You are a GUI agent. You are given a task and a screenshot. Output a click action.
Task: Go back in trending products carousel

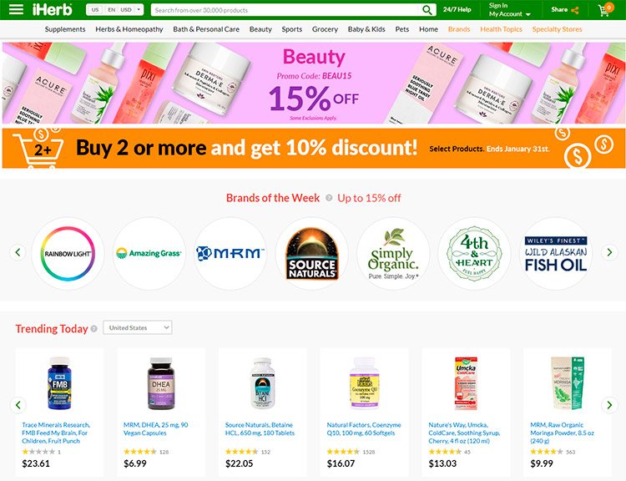point(18,405)
